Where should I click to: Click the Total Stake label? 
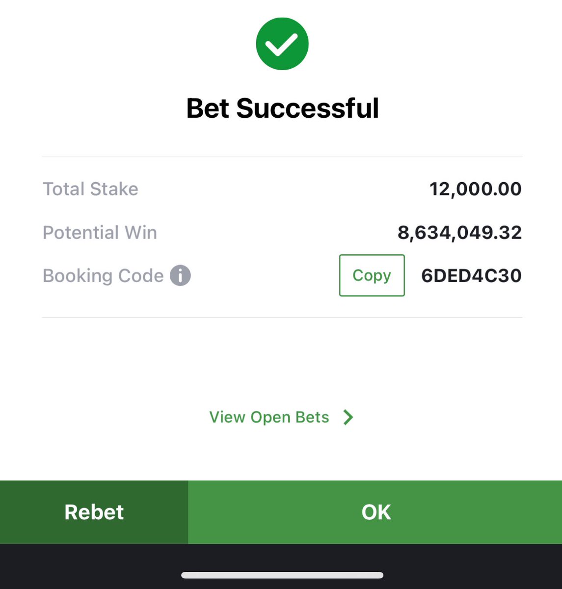[x=90, y=189]
